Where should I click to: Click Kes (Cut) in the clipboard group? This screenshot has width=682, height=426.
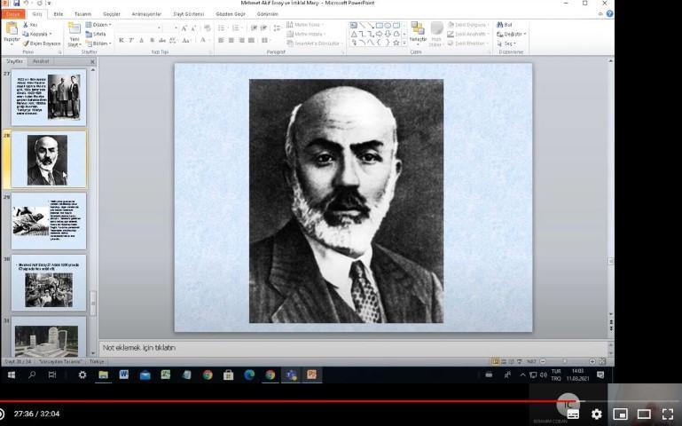tap(30, 25)
